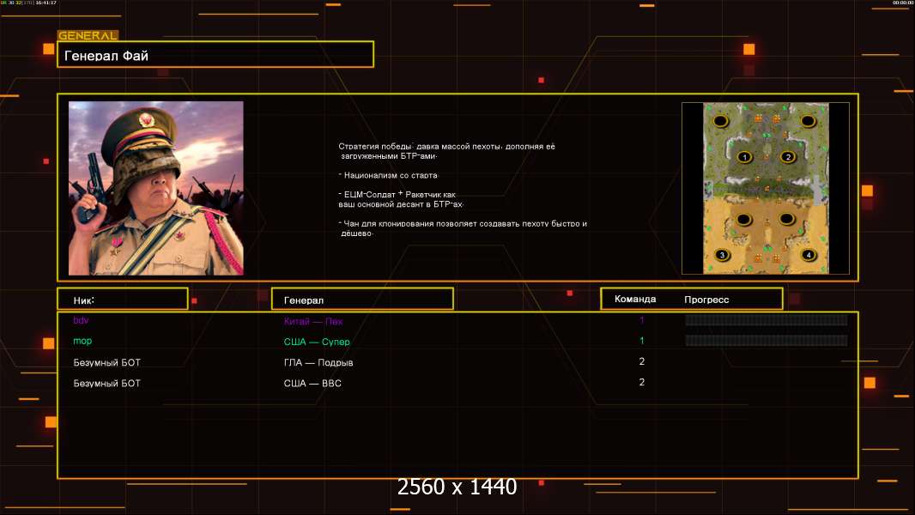Image resolution: width=915 pixels, height=515 pixels.
Task: Click the Генерал Фай title box
Action: (x=215, y=54)
